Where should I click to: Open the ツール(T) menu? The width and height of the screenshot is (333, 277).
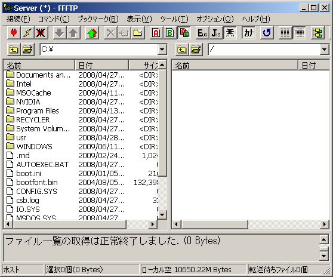click(x=174, y=19)
